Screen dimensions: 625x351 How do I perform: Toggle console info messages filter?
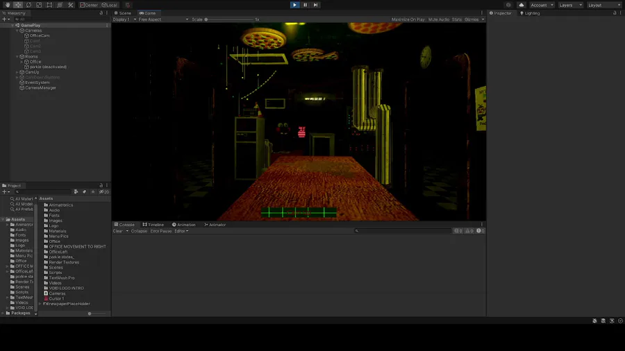[x=458, y=231]
